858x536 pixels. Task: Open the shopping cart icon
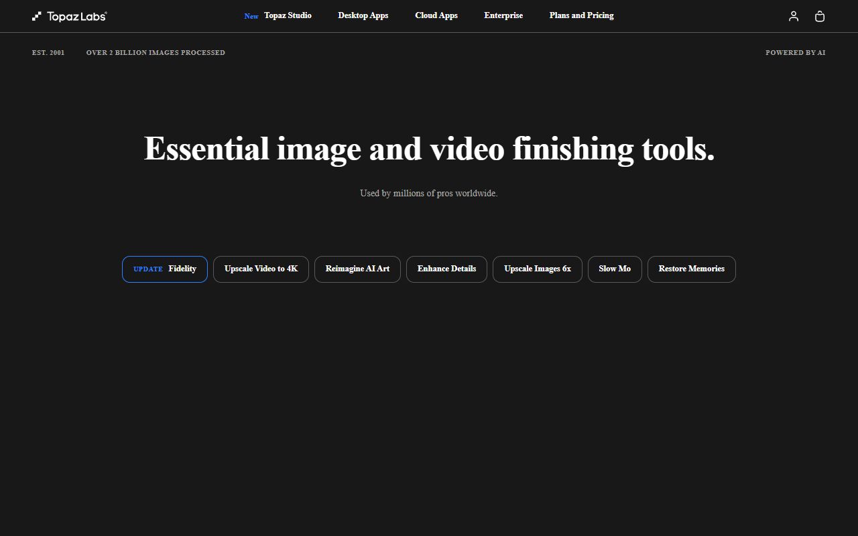[820, 16]
